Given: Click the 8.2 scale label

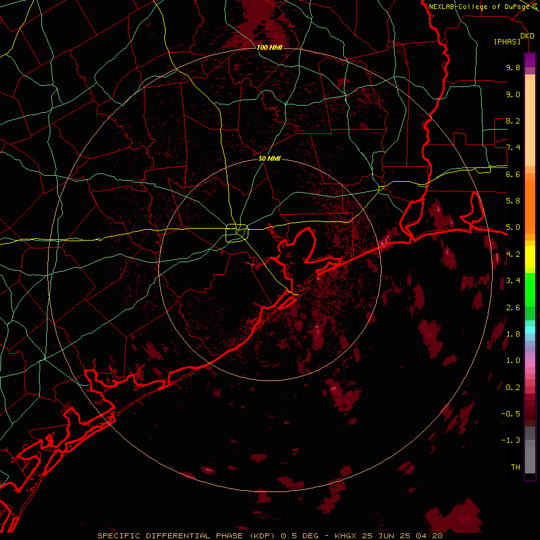Looking at the screenshot, I should (513, 121).
